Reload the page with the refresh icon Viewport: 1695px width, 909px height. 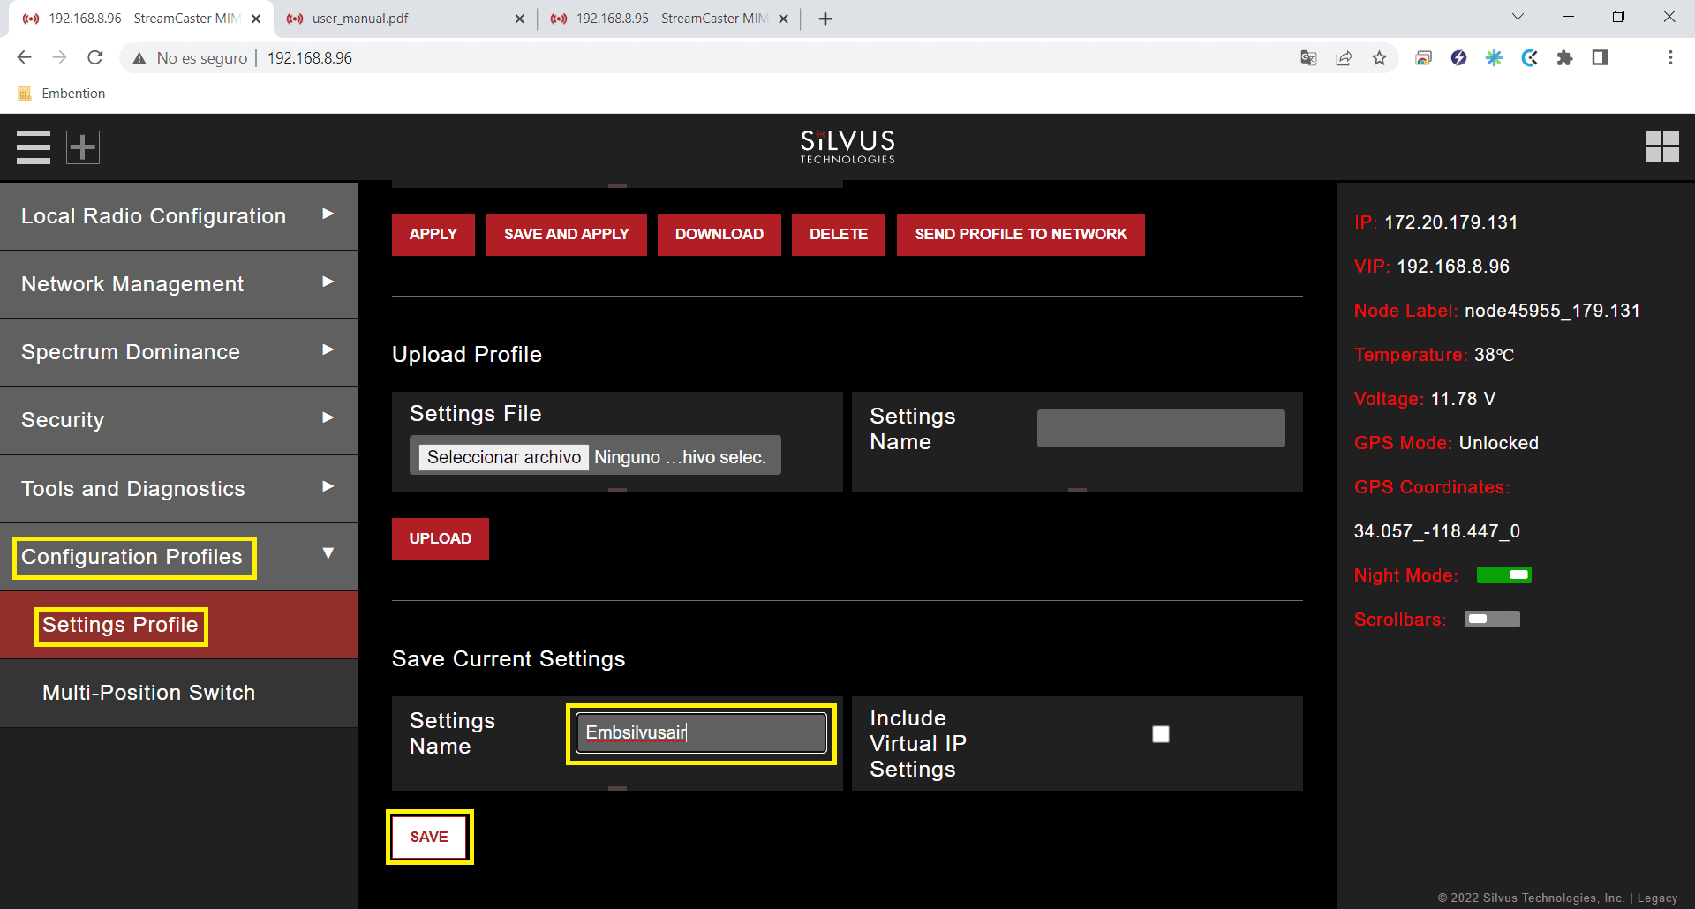click(x=95, y=58)
